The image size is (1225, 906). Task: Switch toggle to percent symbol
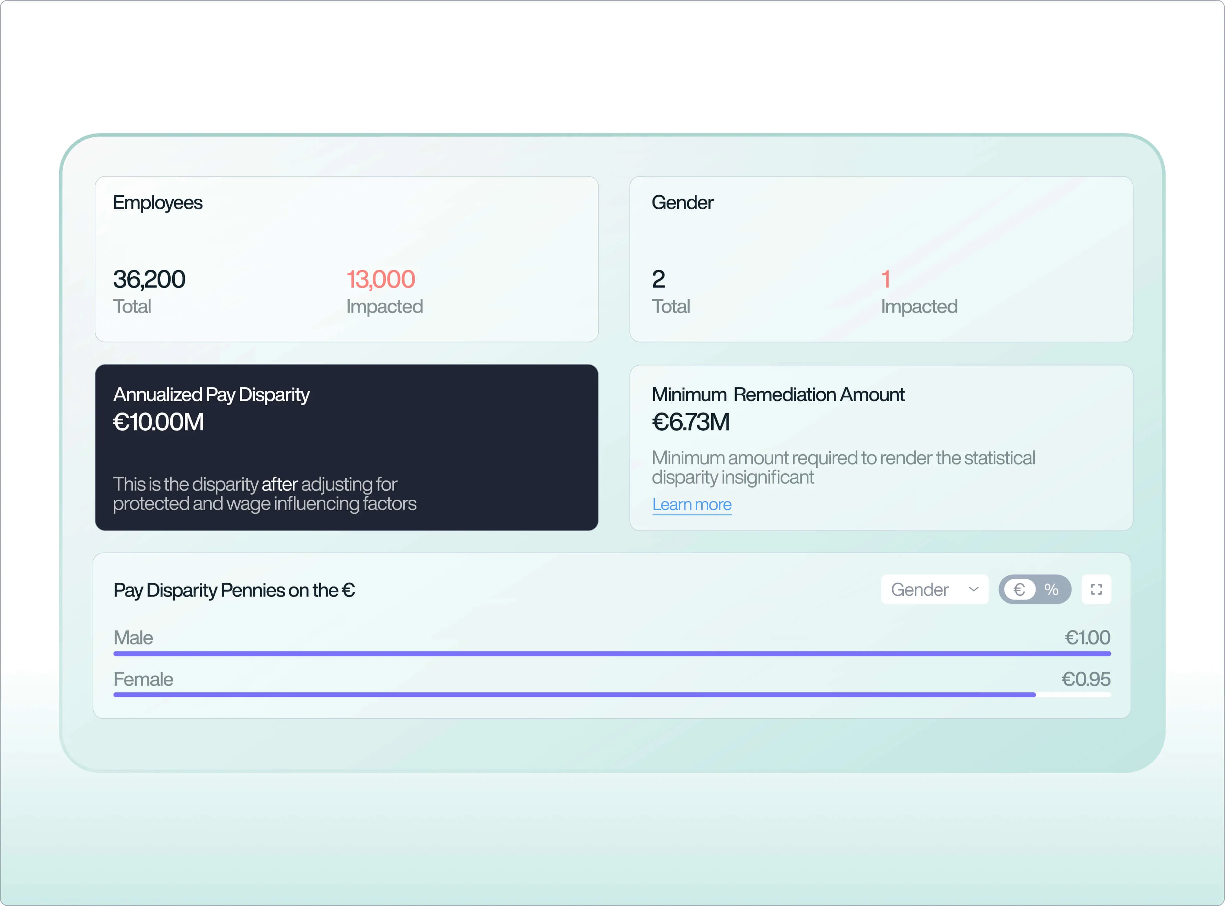pos(1051,590)
